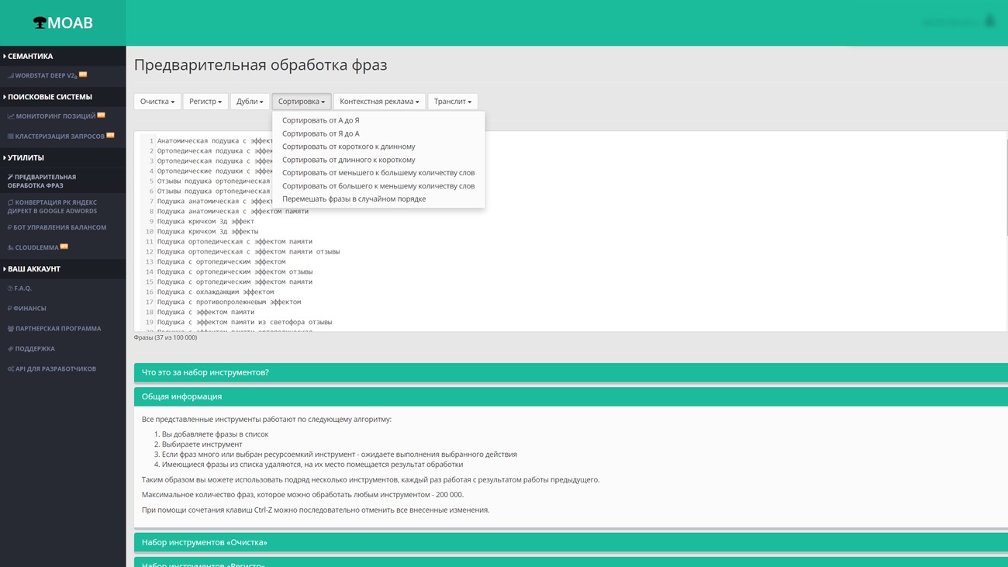The width and height of the screenshot is (1008, 567).
Task: Select Сортировать от А до Я
Action: point(320,120)
